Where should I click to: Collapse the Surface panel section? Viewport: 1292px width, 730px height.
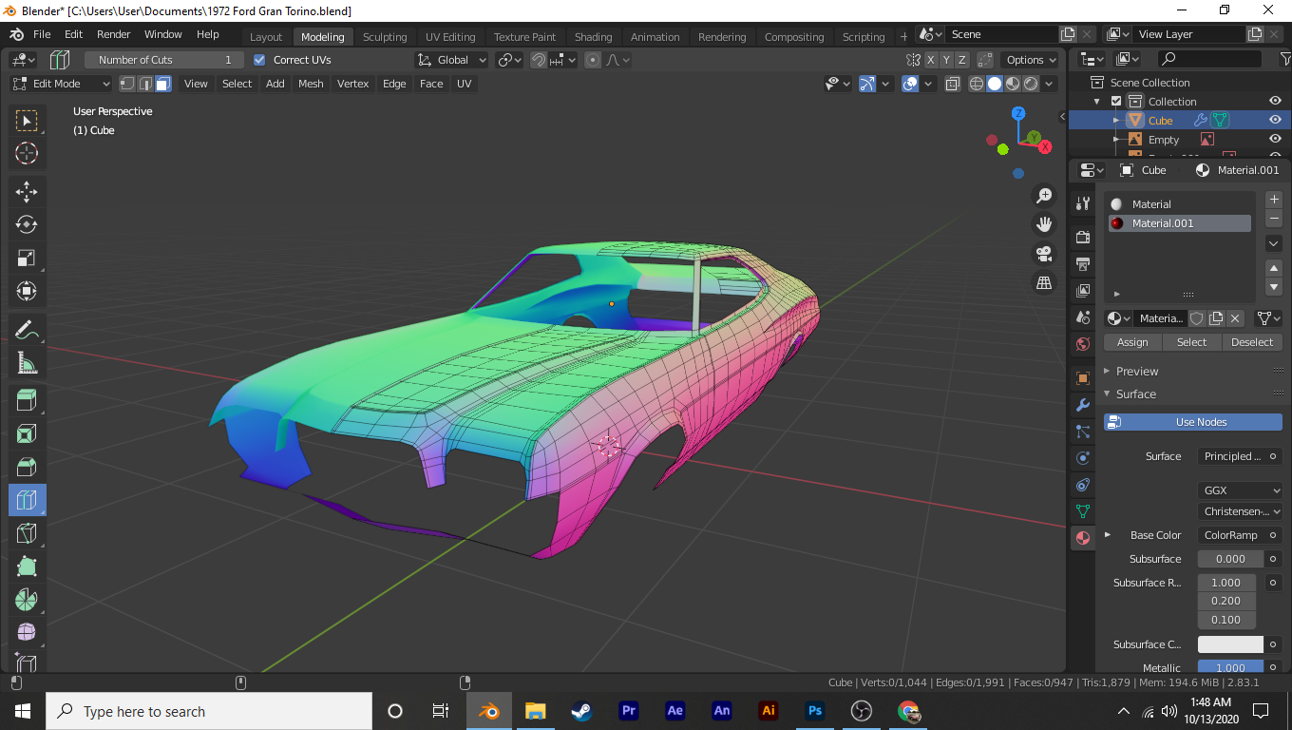[x=1135, y=394]
